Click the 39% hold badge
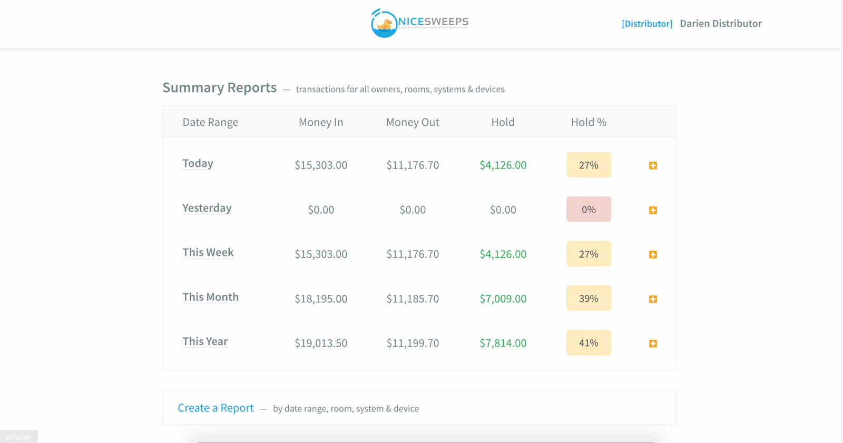843x443 pixels. [x=589, y=298]
